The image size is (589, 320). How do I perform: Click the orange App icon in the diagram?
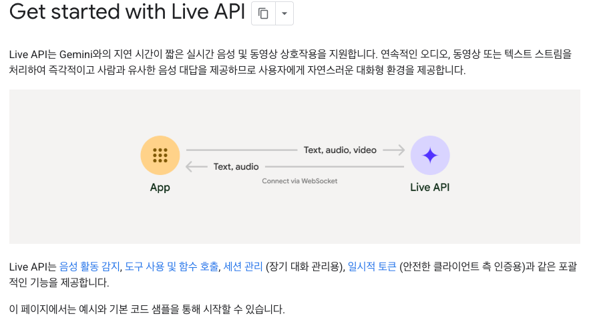point(160,155)
